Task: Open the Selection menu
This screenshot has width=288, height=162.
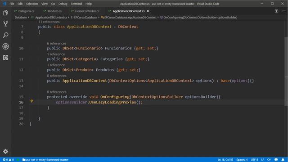Action: (x=32, y=4)
